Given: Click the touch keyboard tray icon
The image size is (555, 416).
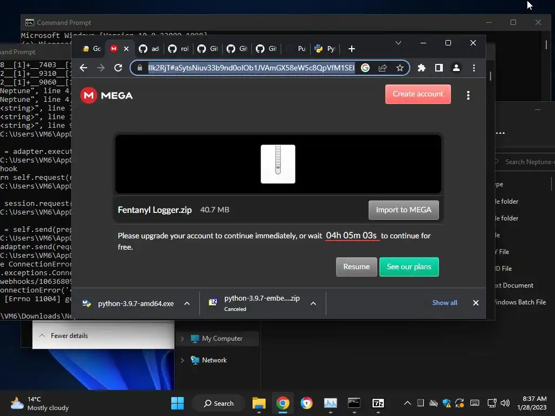Looking at the screenshot, I should tap(475, 403).
